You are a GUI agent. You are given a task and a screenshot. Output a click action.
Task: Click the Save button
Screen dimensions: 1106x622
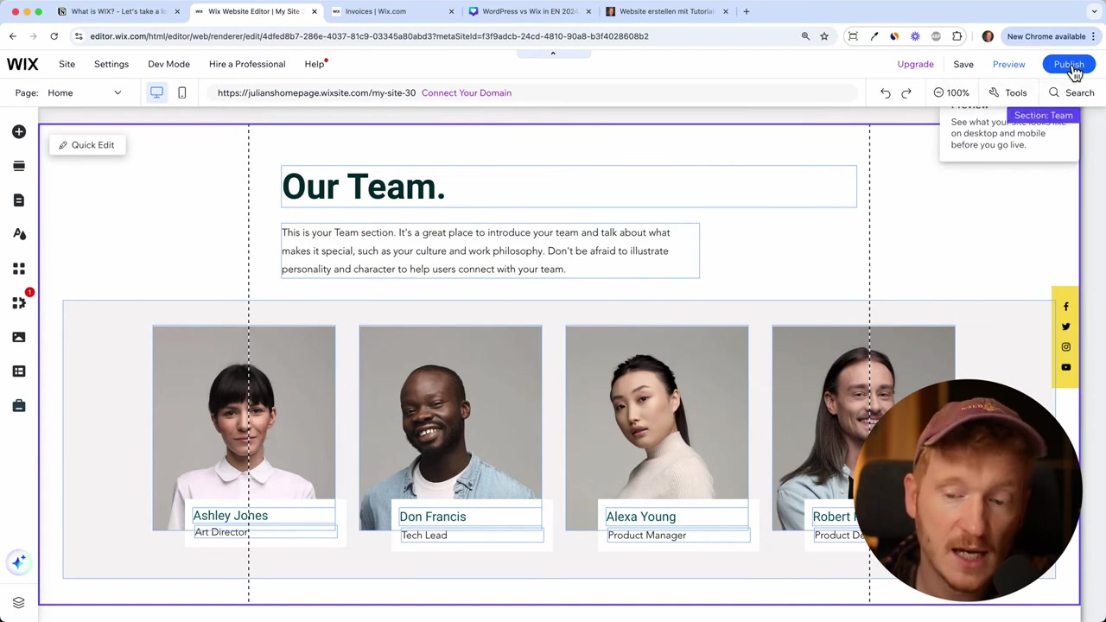click(963, 64)
